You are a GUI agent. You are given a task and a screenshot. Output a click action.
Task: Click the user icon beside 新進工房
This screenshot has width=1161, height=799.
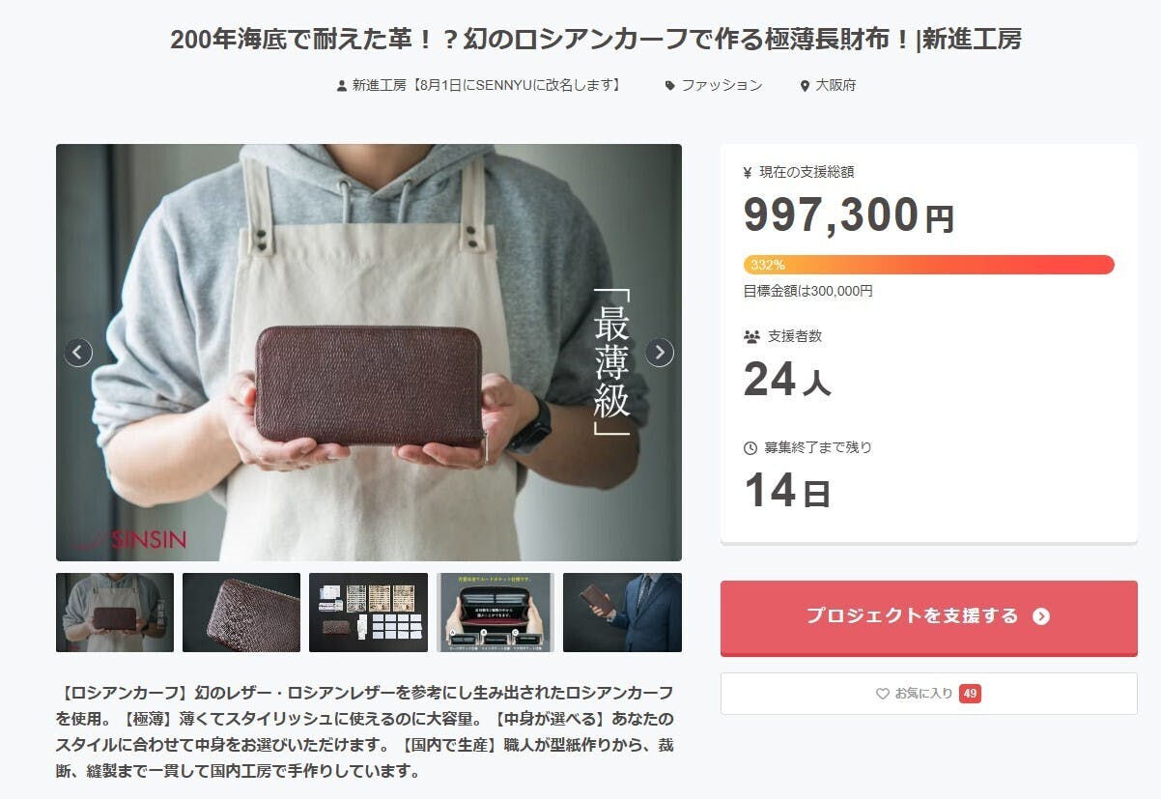point(341,86)
